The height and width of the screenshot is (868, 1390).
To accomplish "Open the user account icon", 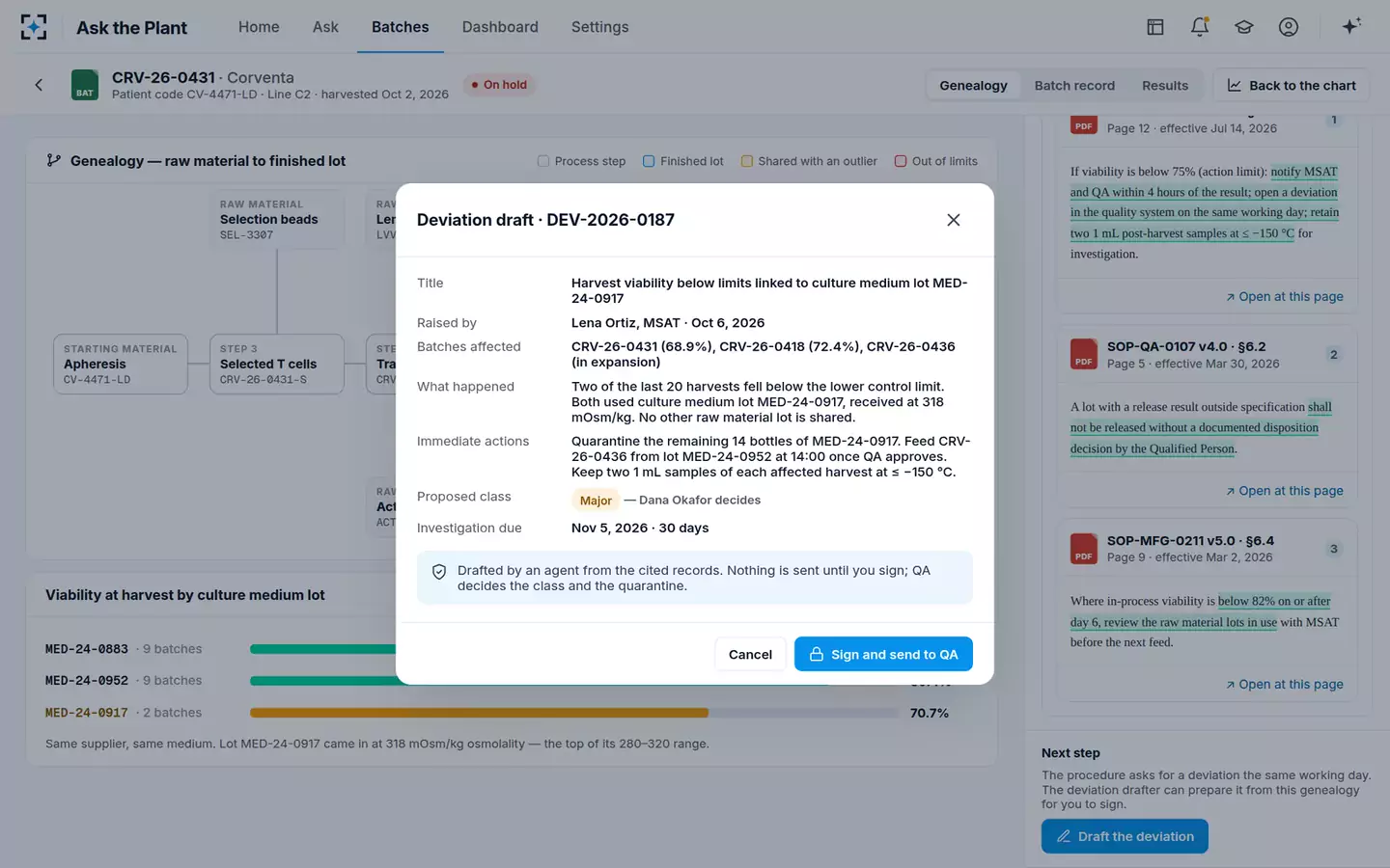I will (x=1289, y=27).
